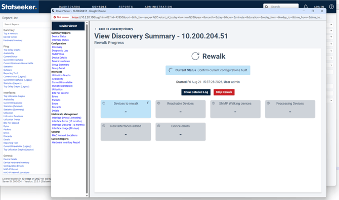Click the notification bell icon

point(306,7)
